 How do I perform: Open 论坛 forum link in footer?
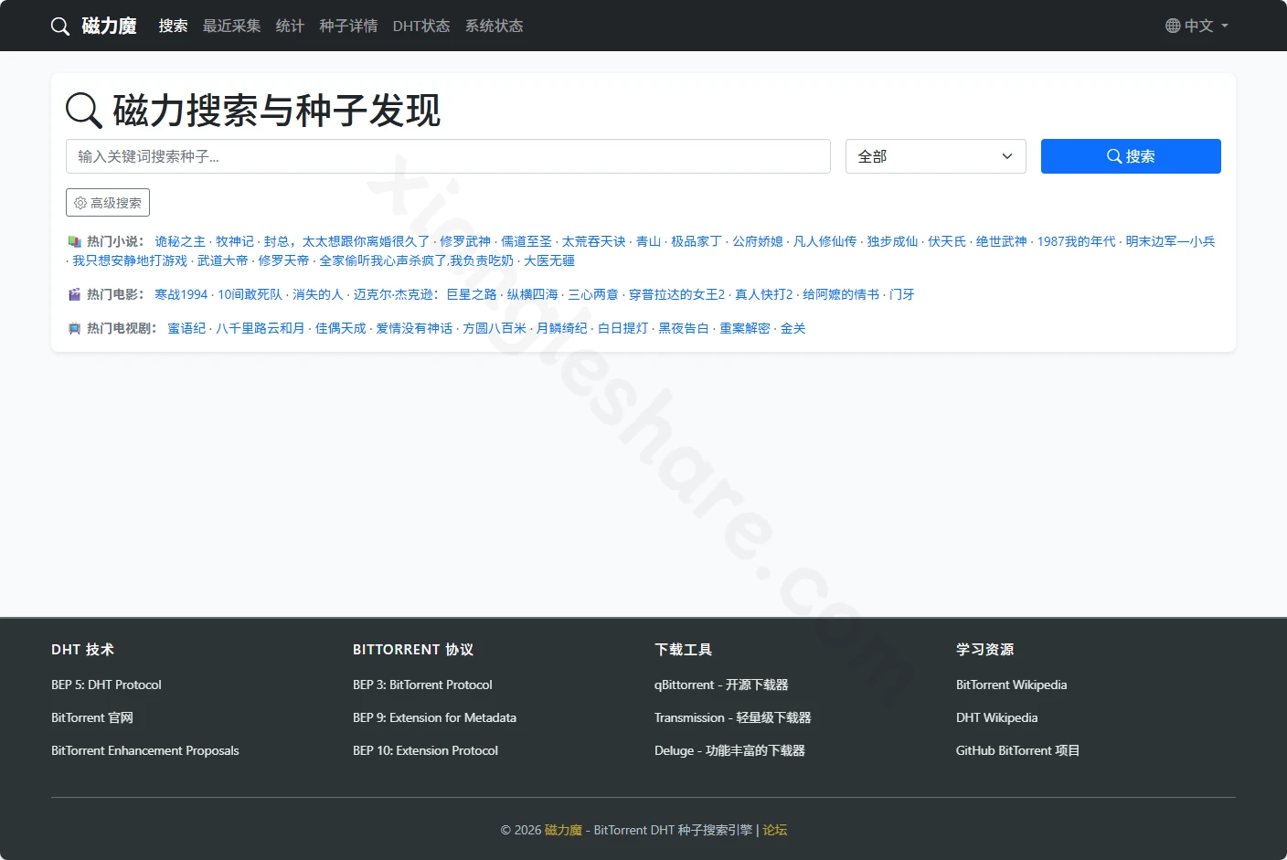pos(775,830)
